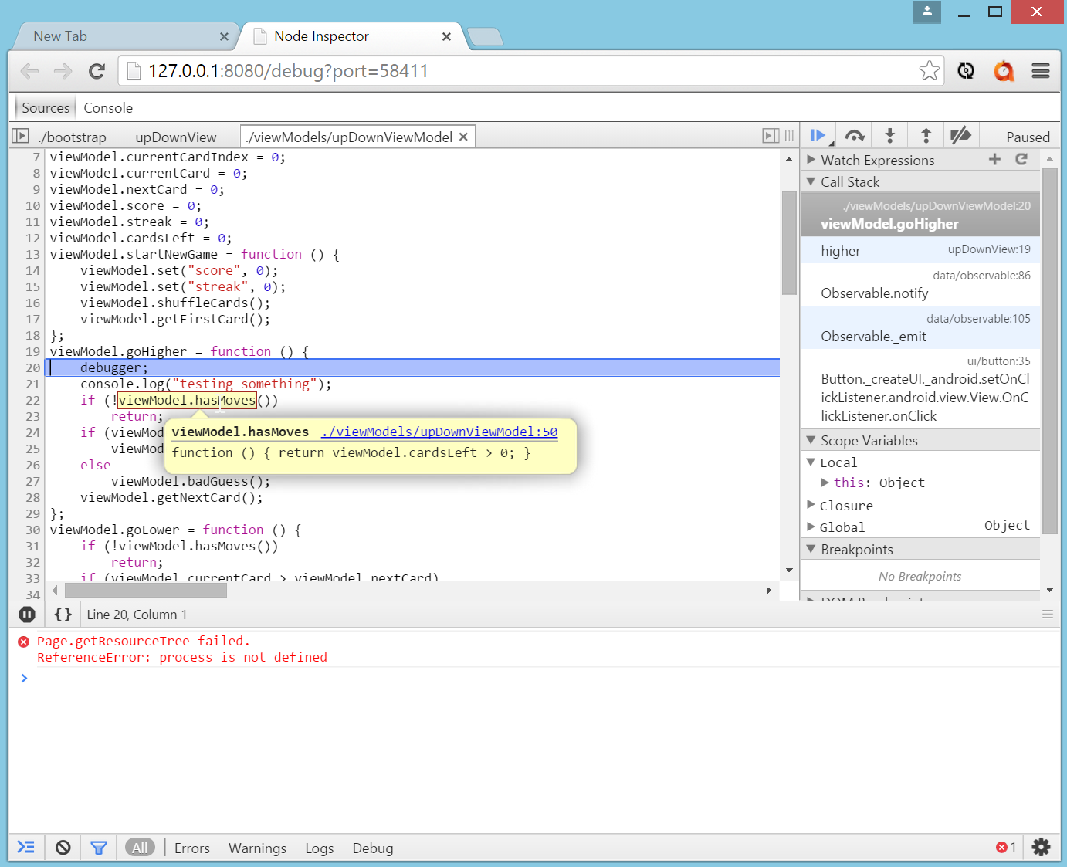The width and height of the screenshot is (1067, 867).
Task: Follow the ./viewModels/upDownViewModel:50 link
Action: click(x=439, y=432)
